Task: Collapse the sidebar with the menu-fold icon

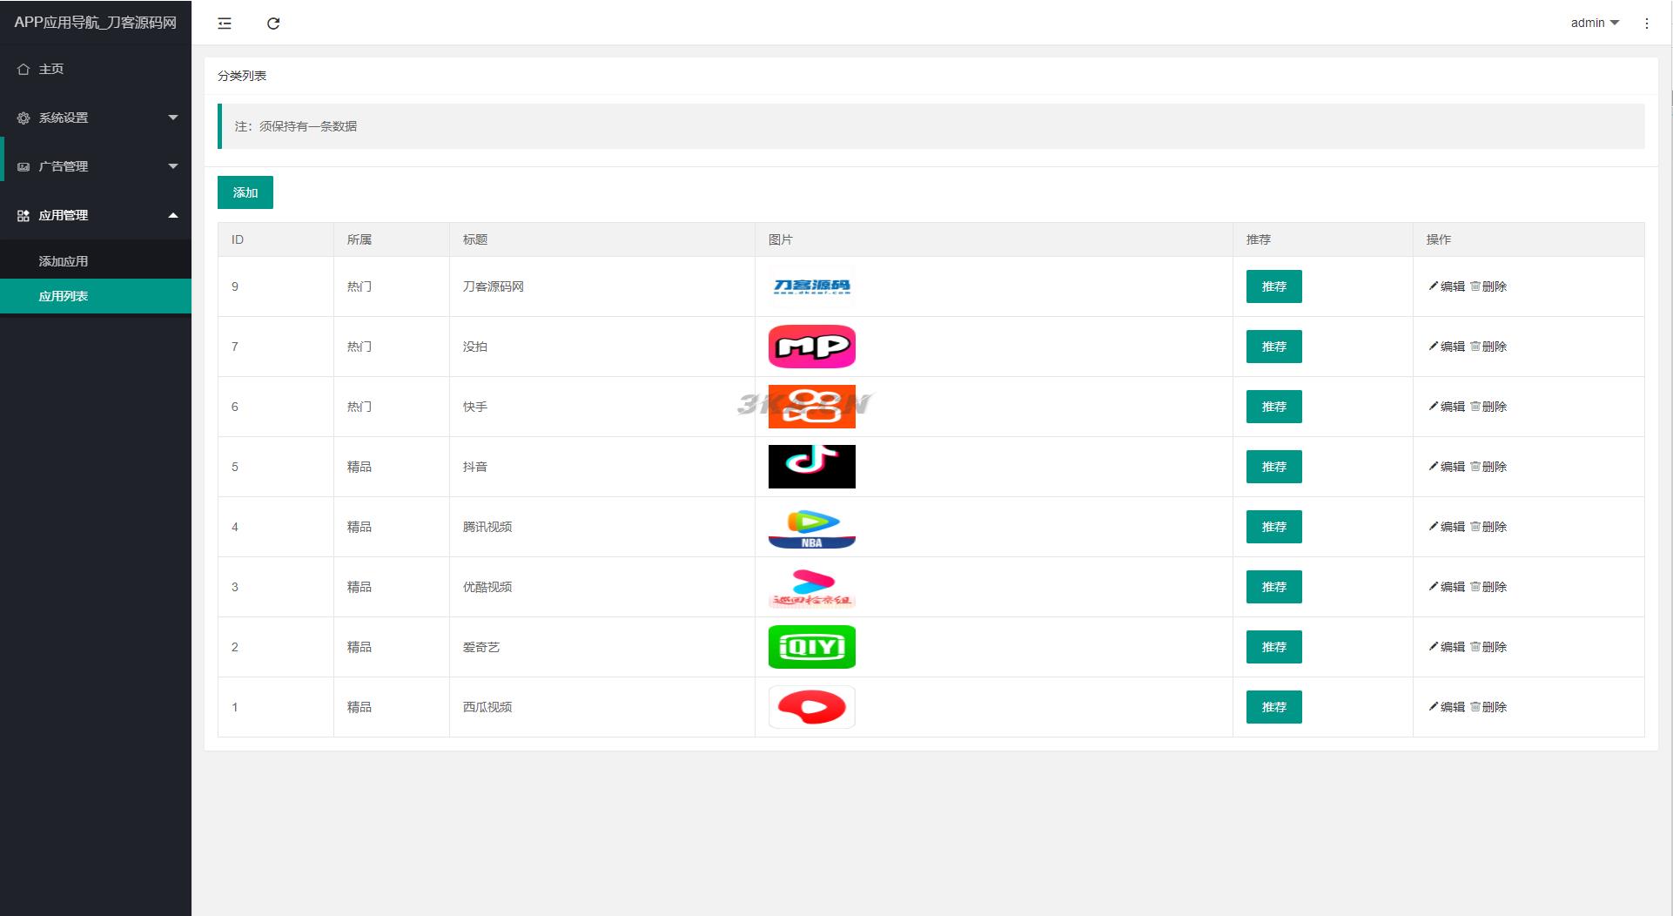Action: [x=225, y=24]
